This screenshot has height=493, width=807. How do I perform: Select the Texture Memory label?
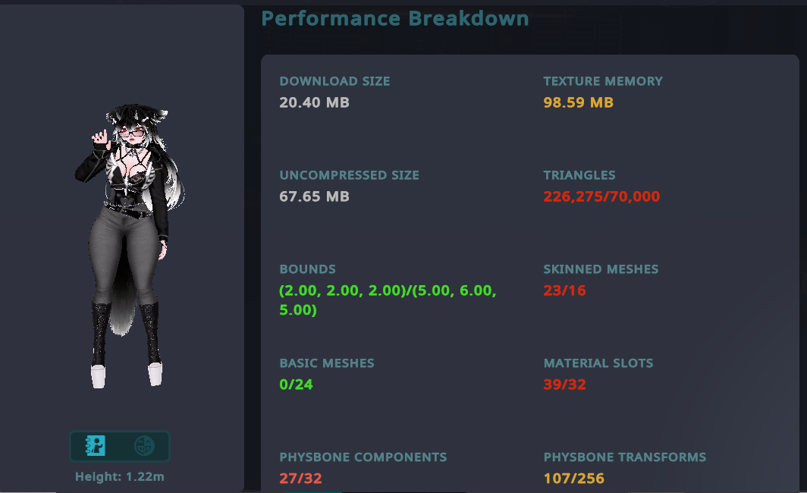click(603, 81)
